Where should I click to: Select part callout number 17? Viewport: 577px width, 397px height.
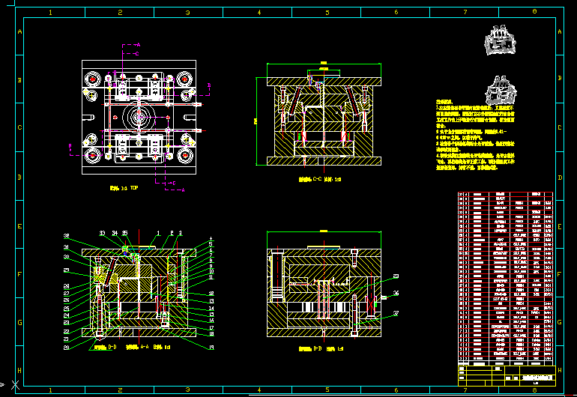point(211,327)
